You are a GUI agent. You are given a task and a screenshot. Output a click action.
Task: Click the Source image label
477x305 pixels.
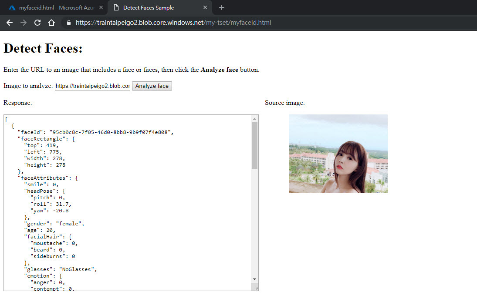(285, 103)
